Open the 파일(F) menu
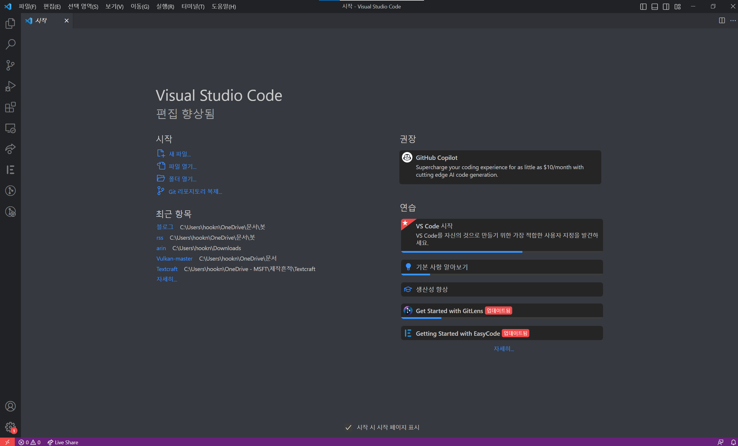 click(x=27, y=7)
